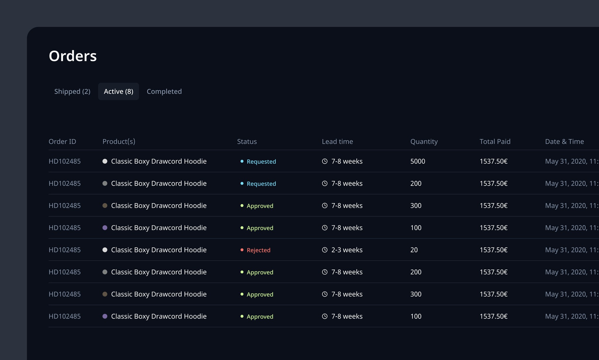Open the Shipped (2) tab

tap(72, 91)
